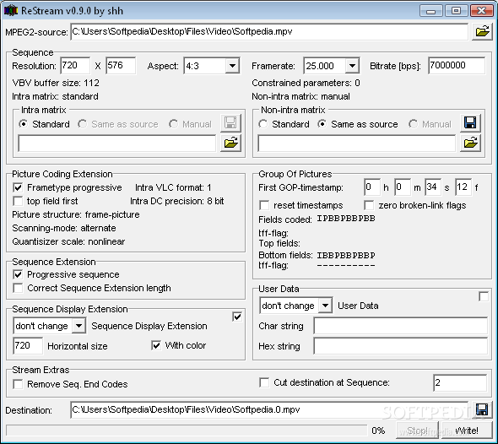Save Non-intra matrix with disk icon
Screen dimensions: 498x444
[470, 123]
